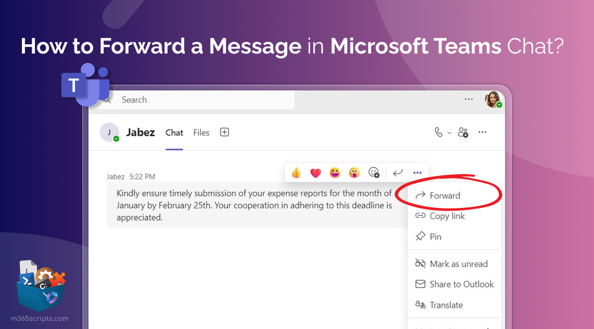594x329 pixels.
Task: React with the thumbs up emoji
Action: point(296,172)
